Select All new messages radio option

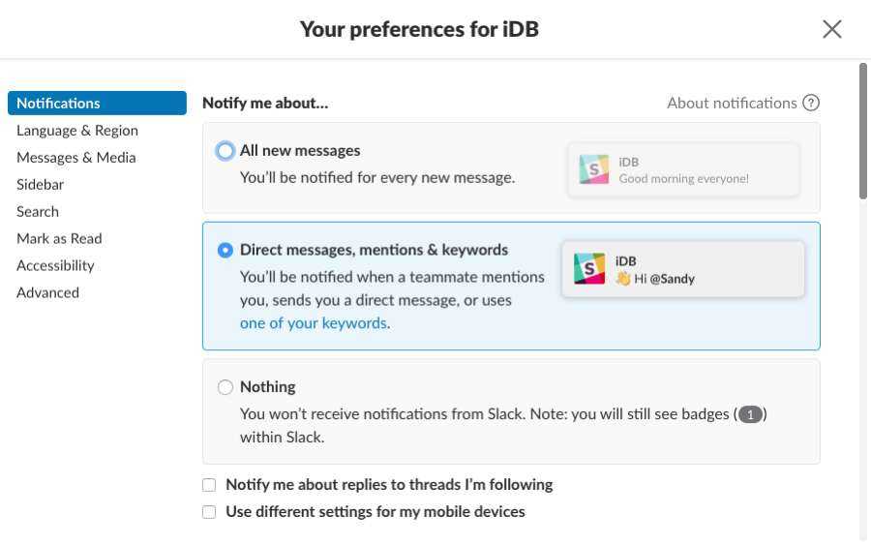(225, 151)
